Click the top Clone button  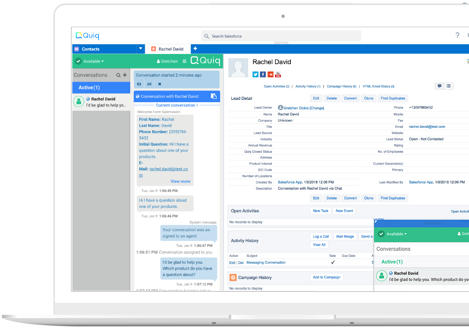click(368, 98)
